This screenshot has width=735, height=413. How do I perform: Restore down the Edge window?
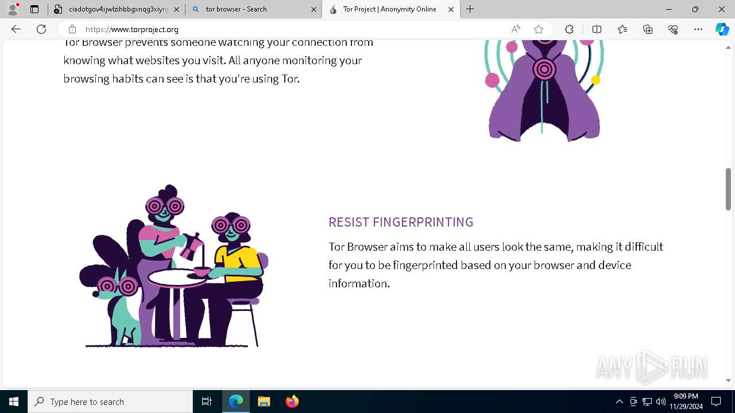pyautogui.click(x=695, y=9)
